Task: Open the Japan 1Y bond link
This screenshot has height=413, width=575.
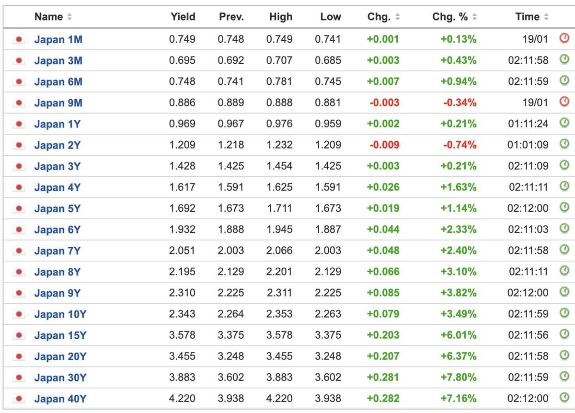Action: pos(57,124)
